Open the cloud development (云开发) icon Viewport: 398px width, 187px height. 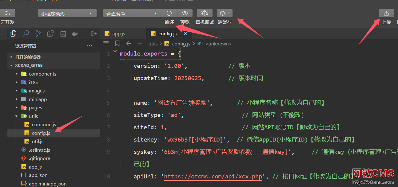pos(7,13)
